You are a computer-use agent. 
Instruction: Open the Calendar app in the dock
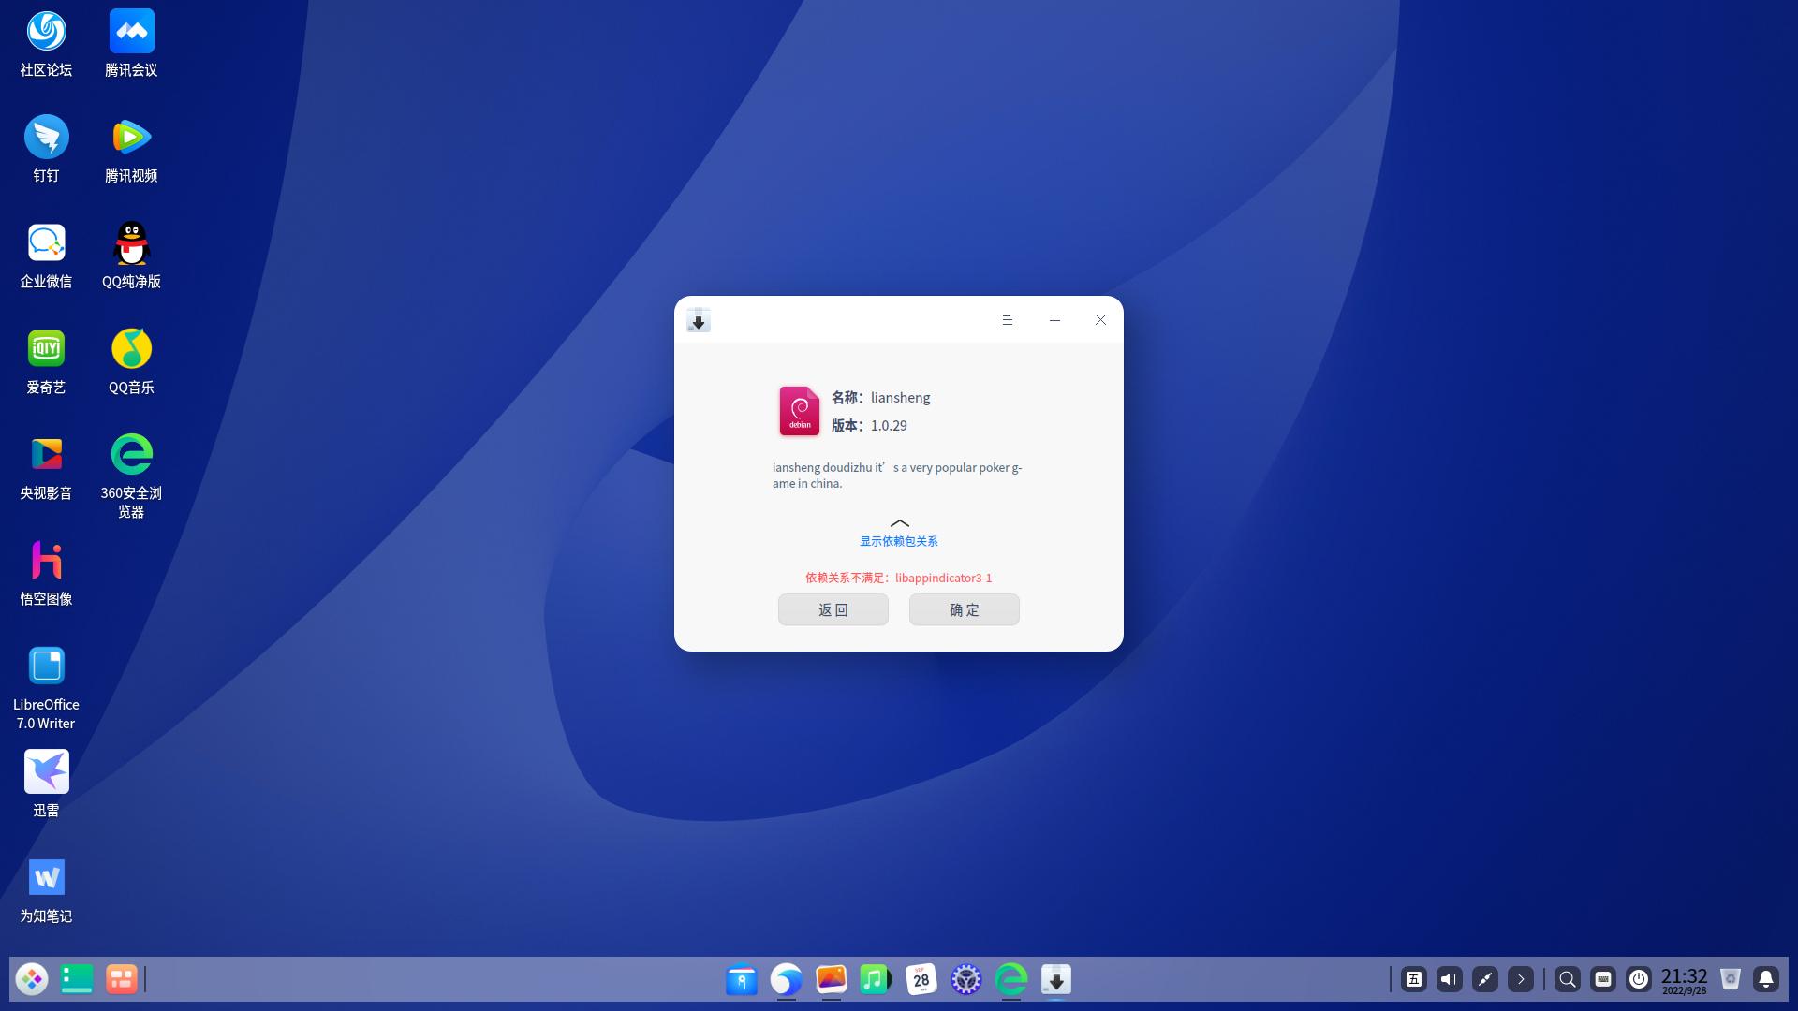[921, 979]
